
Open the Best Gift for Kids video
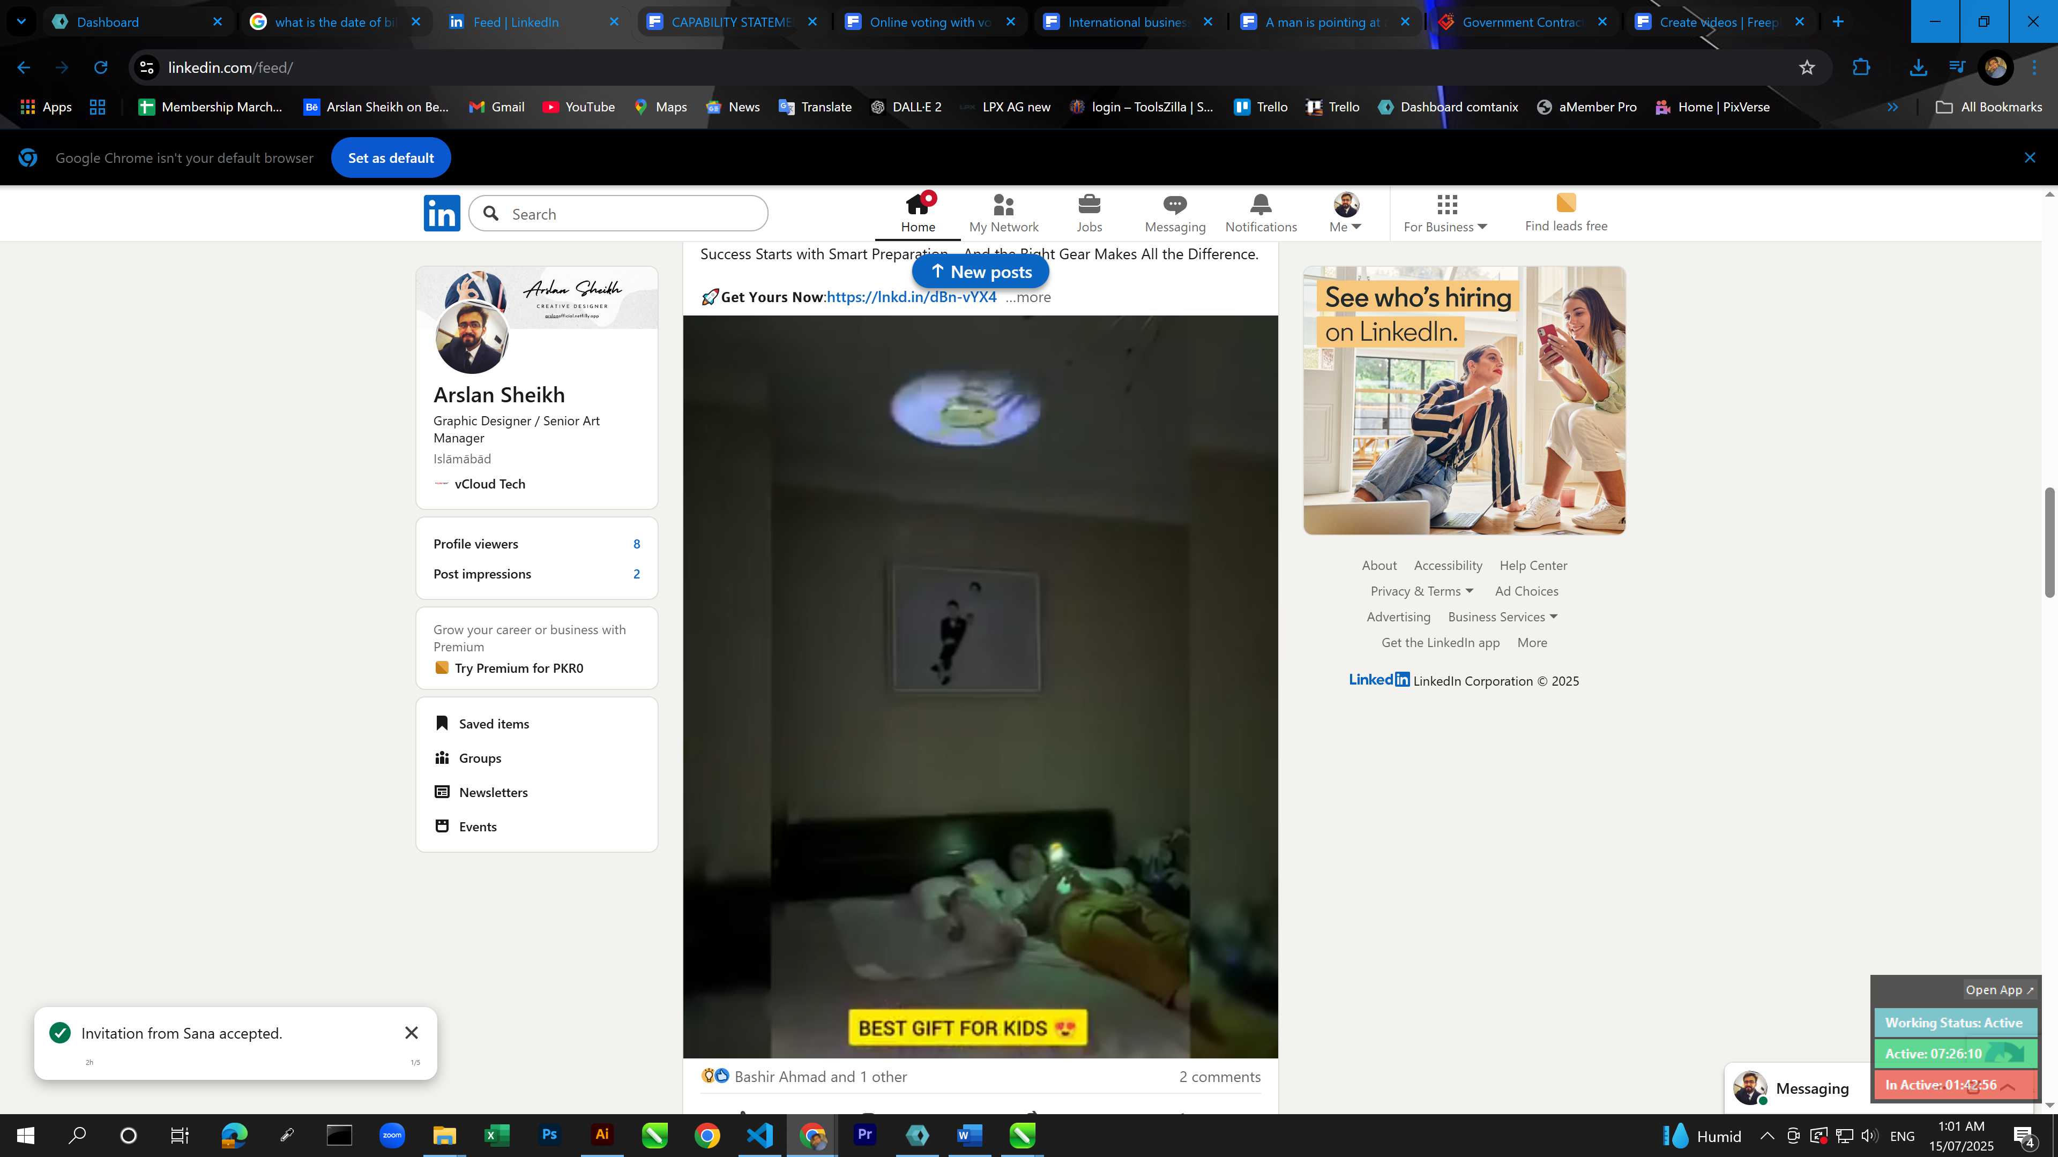[x=980, y=687]
